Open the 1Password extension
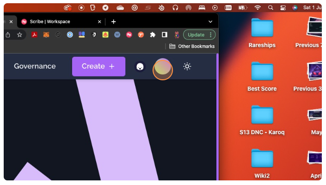326x185 pixels. pyautogui.click(x=70, y=35)
